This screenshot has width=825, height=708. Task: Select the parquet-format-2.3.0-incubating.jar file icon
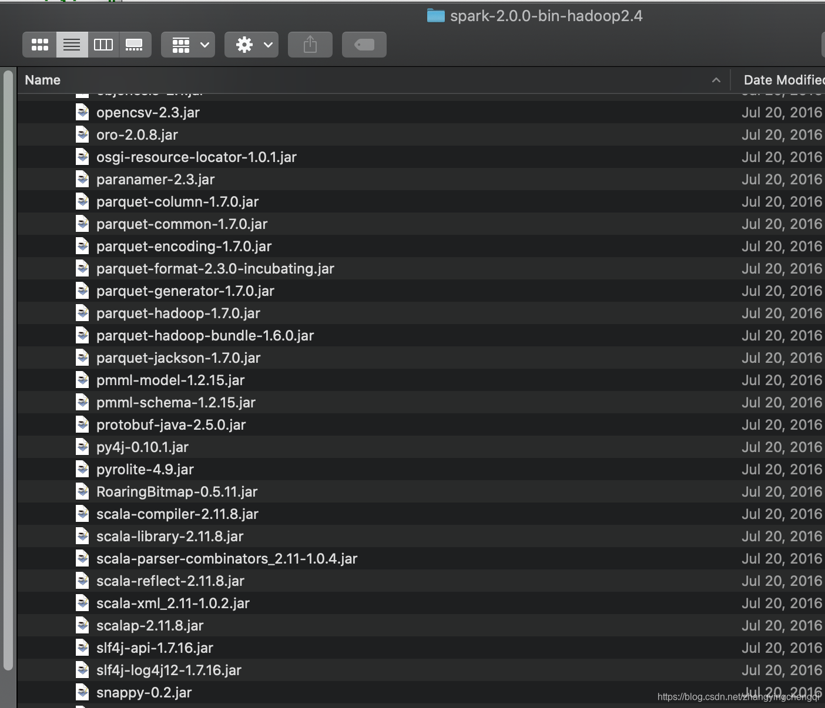pyautogui.click(x=82, y=268)
